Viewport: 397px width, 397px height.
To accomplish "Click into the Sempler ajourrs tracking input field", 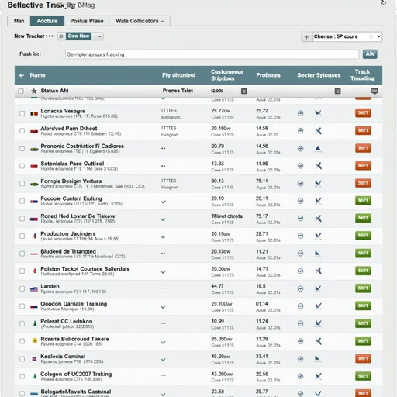I will pos(212,54).
